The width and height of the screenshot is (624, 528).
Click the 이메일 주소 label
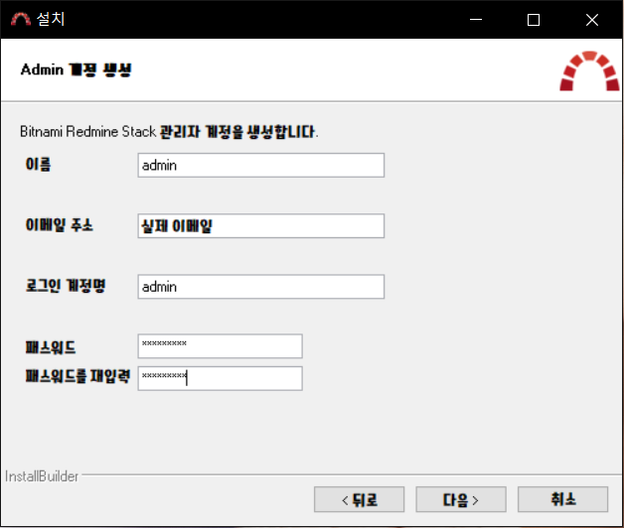(60, 225)
